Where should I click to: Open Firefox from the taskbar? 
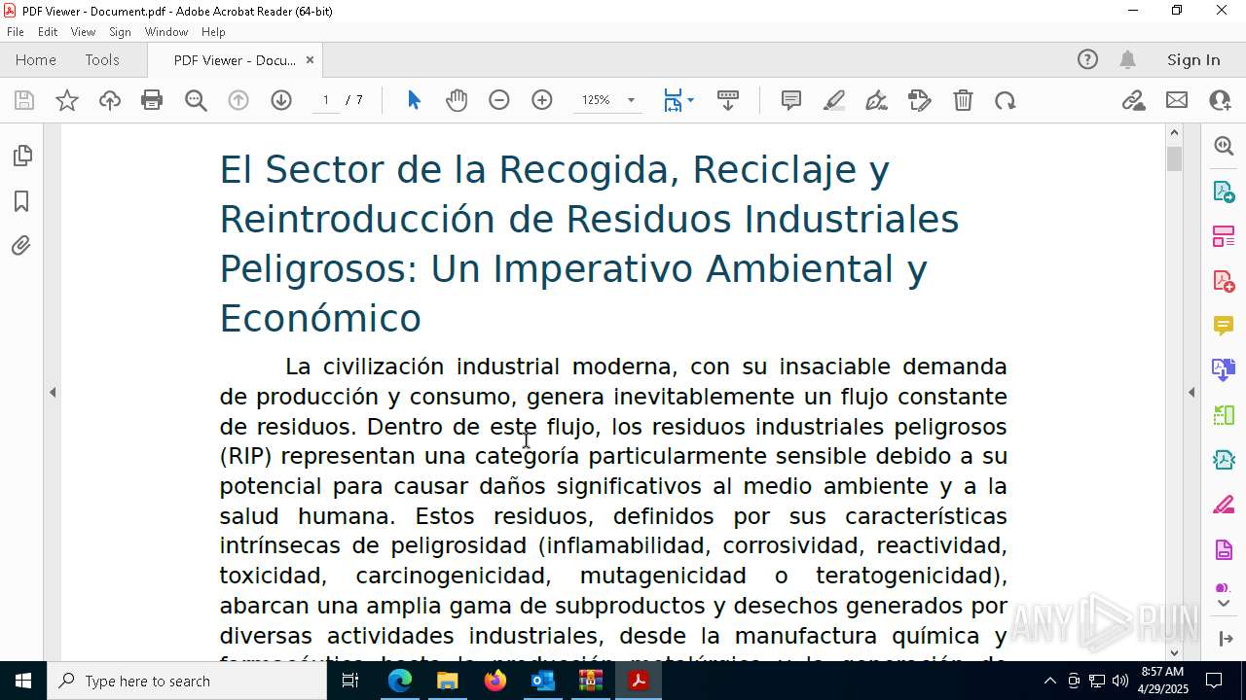[x=495, y=681]
